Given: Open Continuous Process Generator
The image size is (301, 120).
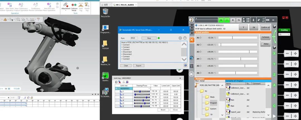Looking at the screenshot, I should pos(35,7).
